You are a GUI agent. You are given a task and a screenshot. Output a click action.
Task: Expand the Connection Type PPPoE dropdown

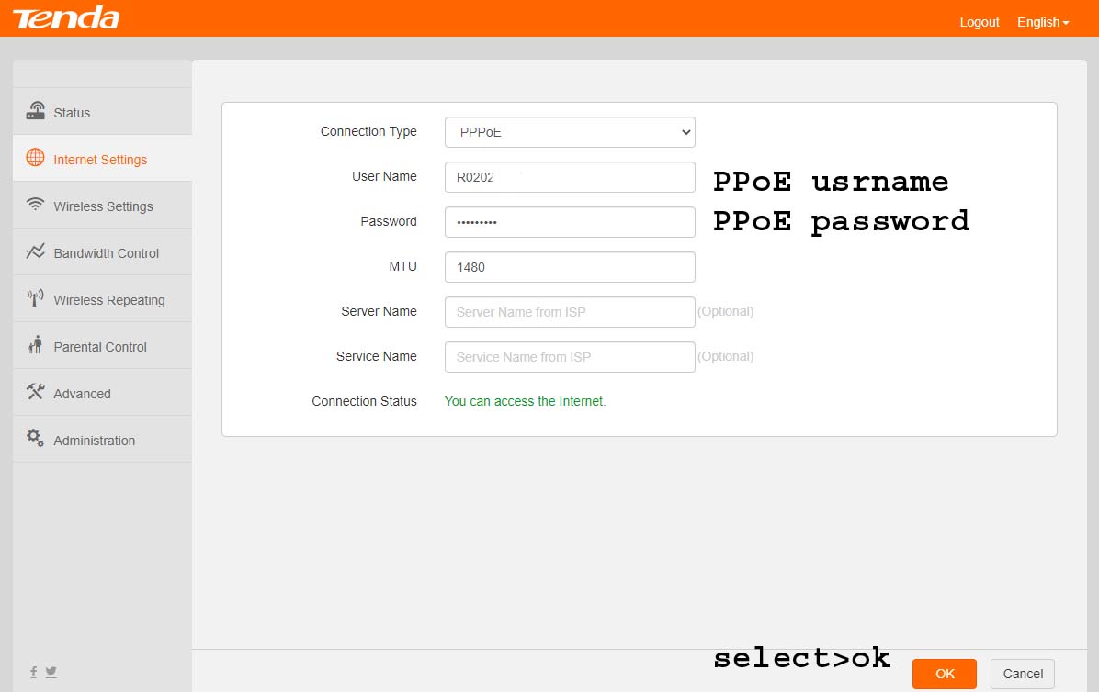pyautogui.click(x=570, y=132)
